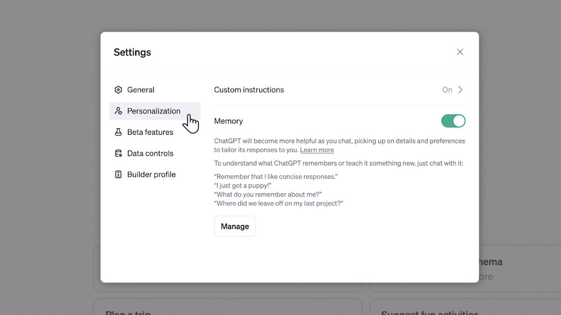This screenshot has width=561, height=315.
Task: Disable the Memory toggle switch
Action: pyautogui.click(x=453, y=121)
